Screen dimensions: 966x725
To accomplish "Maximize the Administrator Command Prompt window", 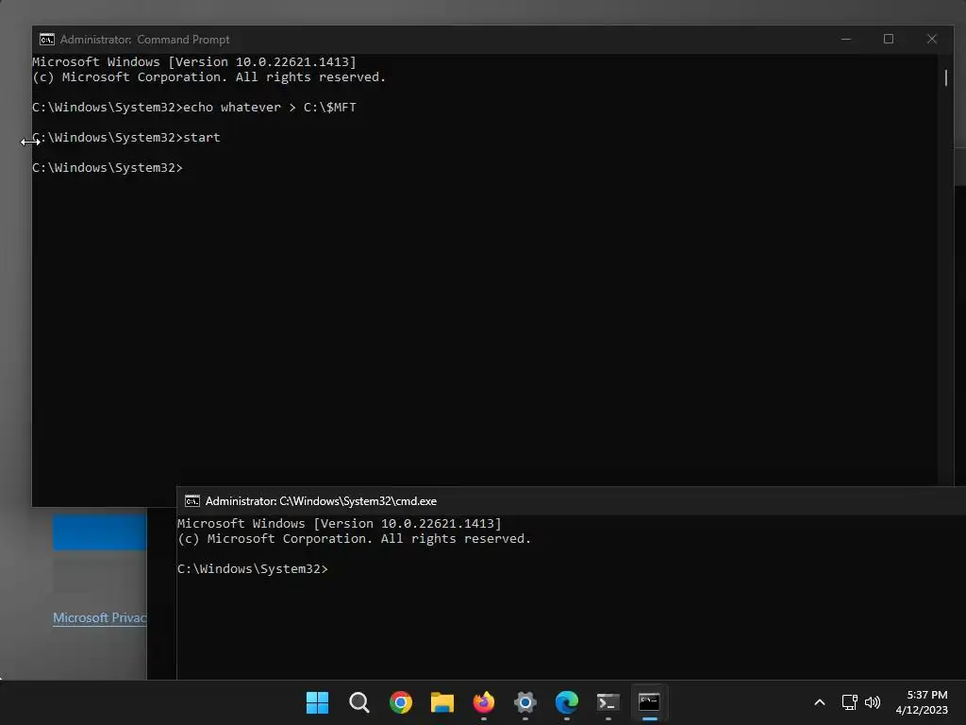I will (889, 39).
